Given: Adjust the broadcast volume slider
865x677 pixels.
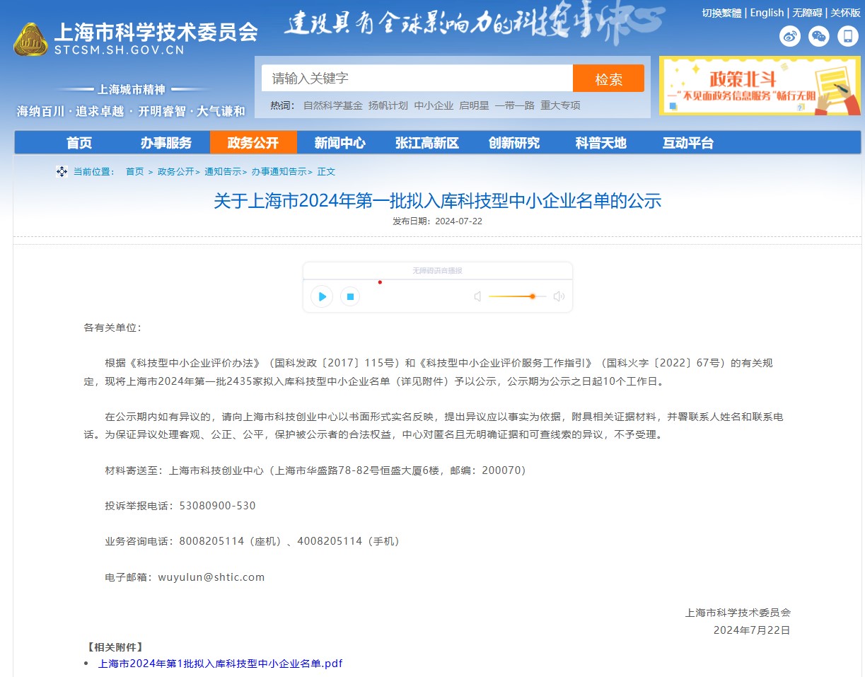Looking at the screenshot, I should click(533, 296).
